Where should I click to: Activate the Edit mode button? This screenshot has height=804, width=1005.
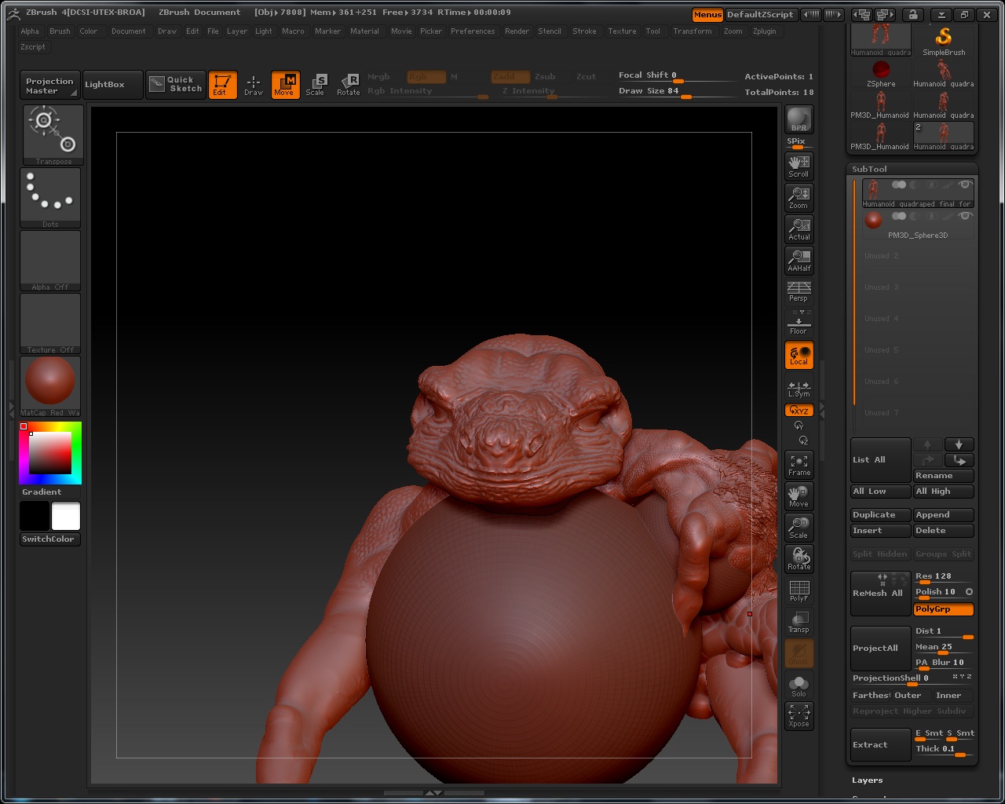[222, 85]
